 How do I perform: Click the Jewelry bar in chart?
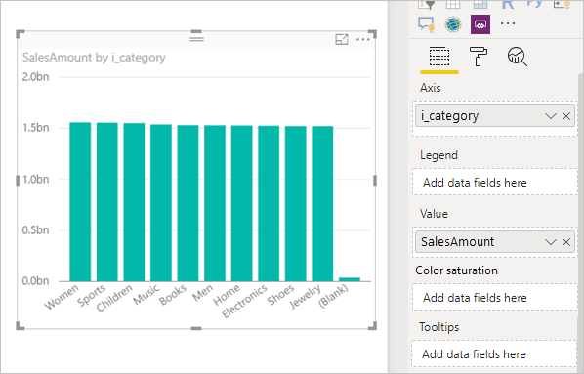322,204
